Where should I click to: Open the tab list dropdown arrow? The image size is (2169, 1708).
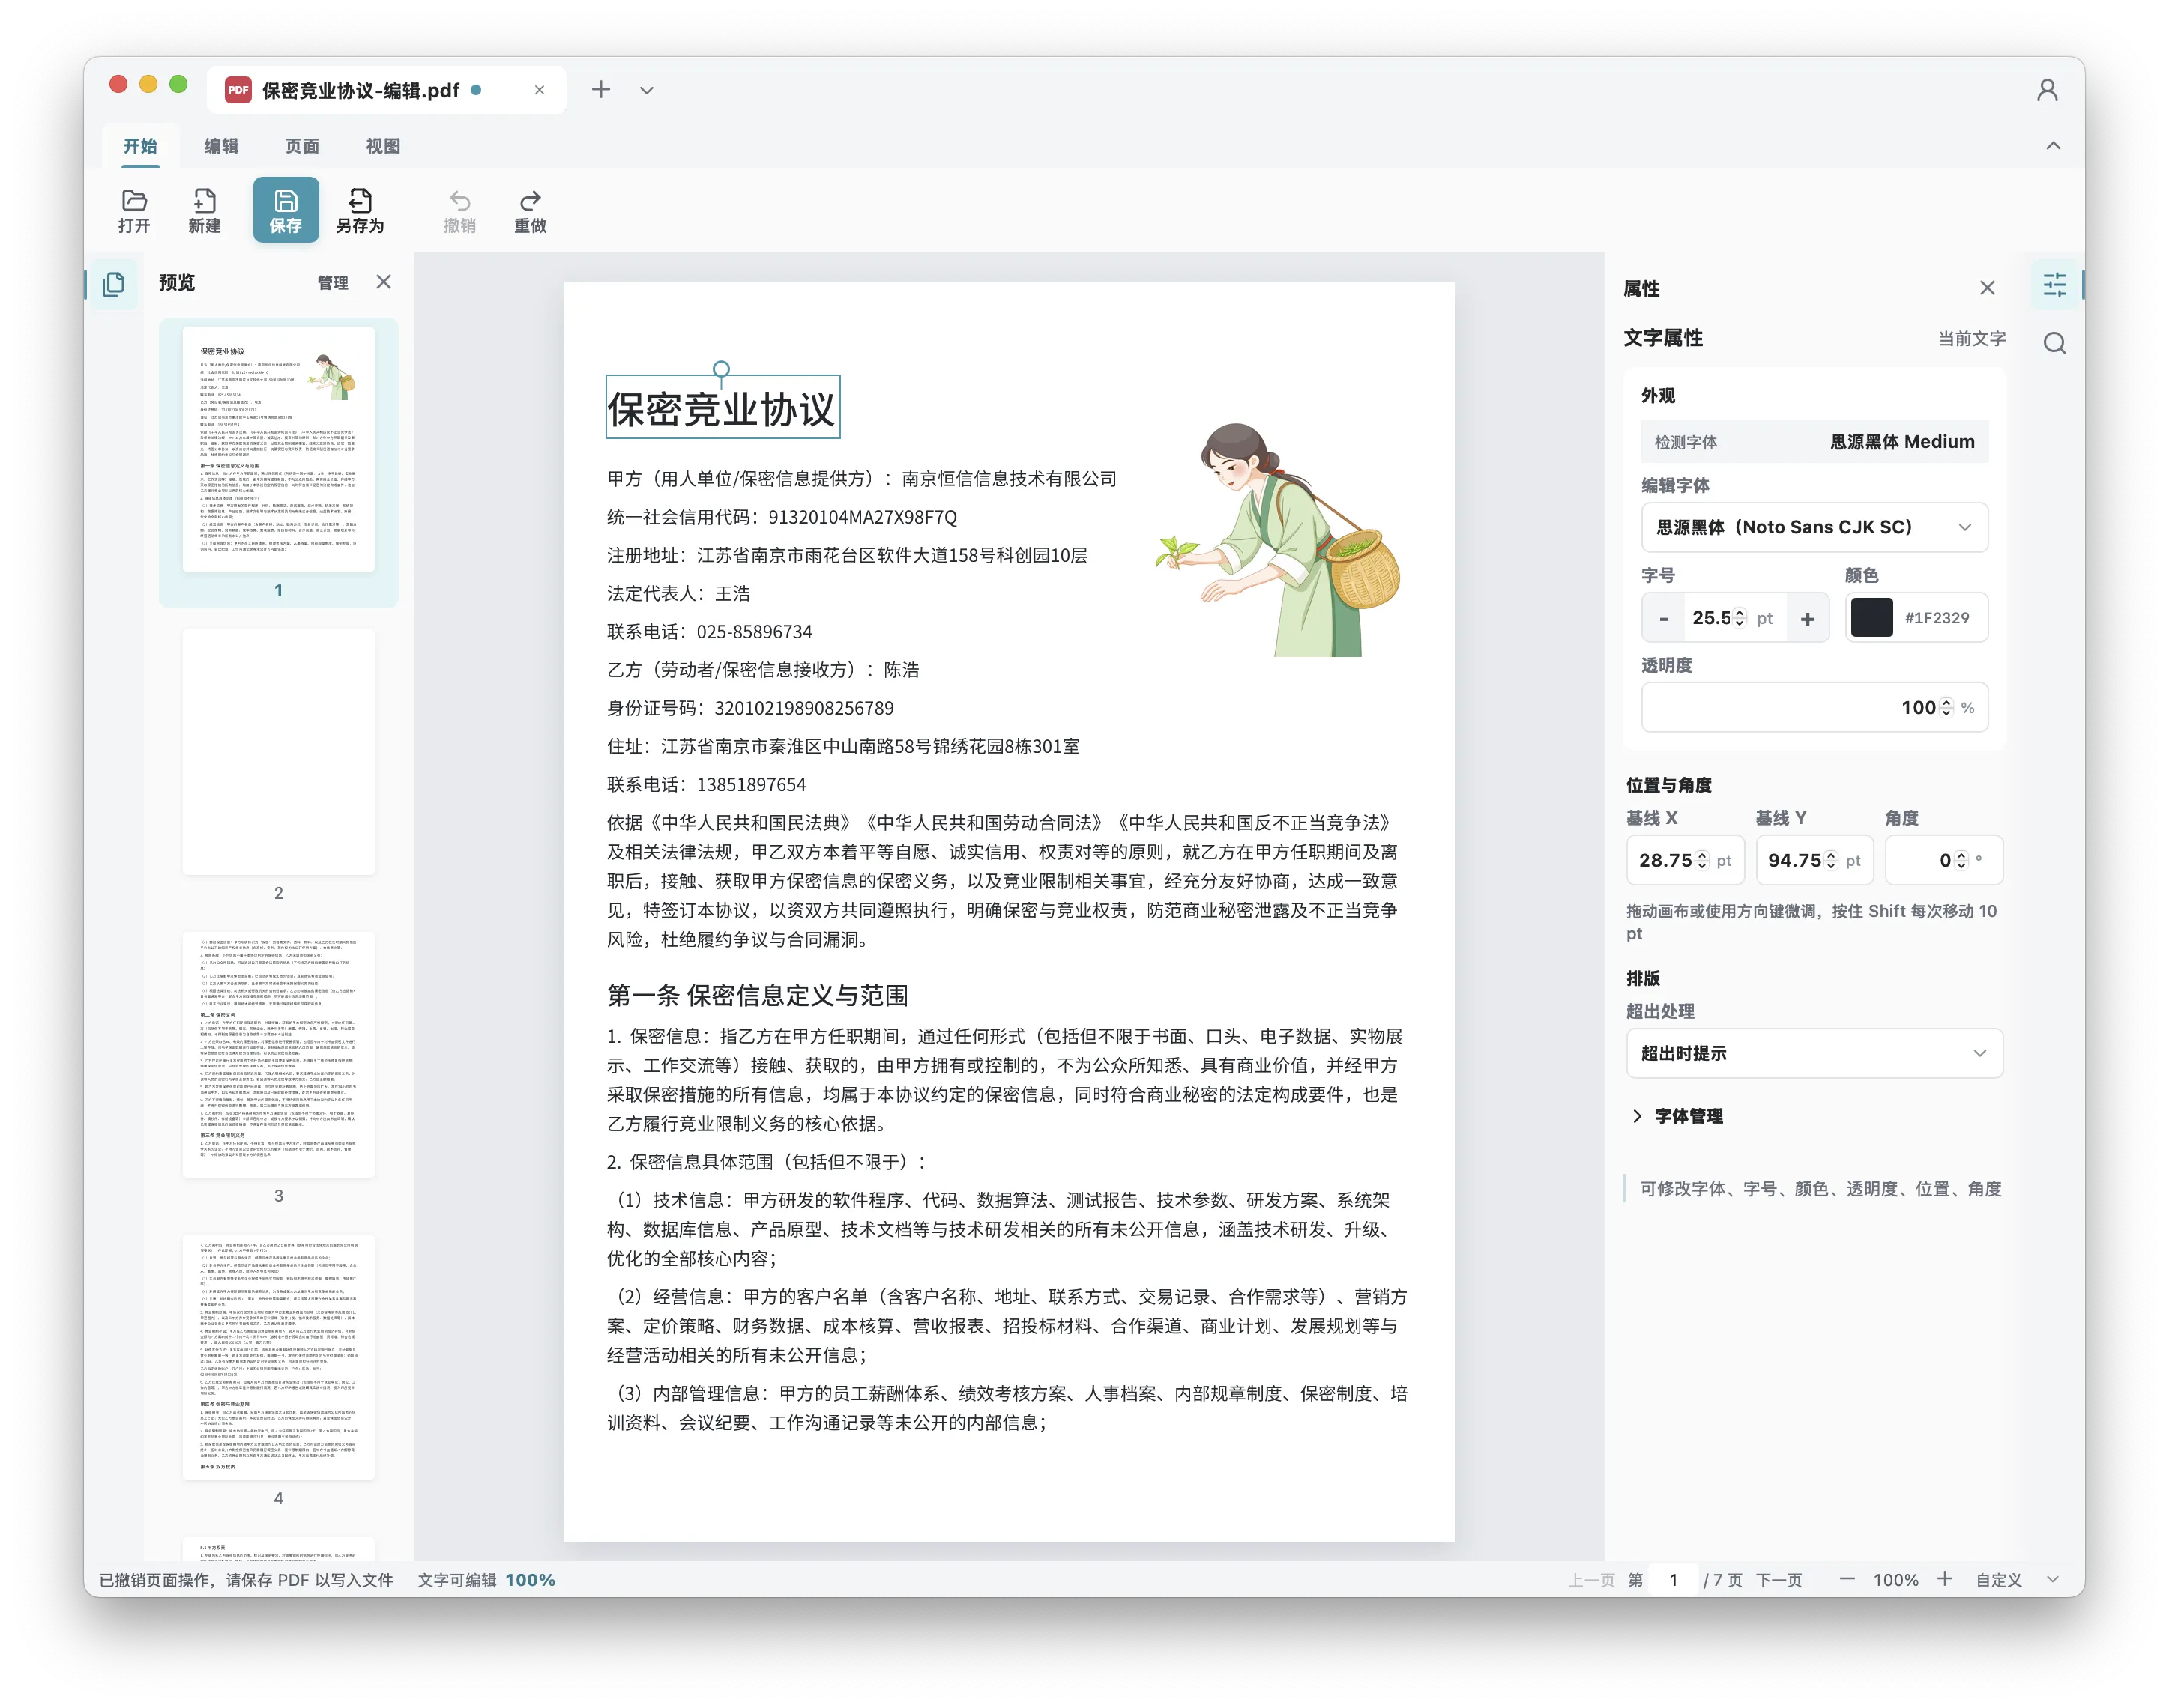coord(646,90)
